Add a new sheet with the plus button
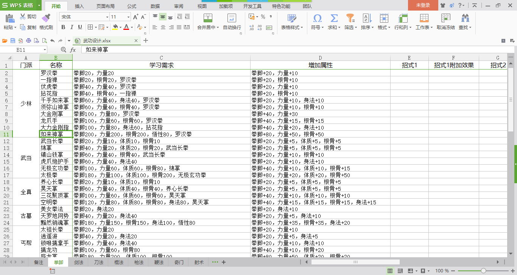Image resolution: width=517 pixels, height=275 pixels. pyautogui.click(x=224, y=262)
